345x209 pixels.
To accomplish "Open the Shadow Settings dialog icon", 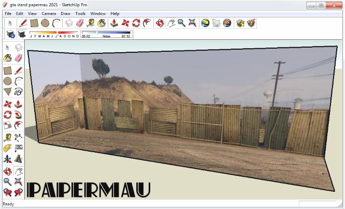I will click(x=10, y=34).
